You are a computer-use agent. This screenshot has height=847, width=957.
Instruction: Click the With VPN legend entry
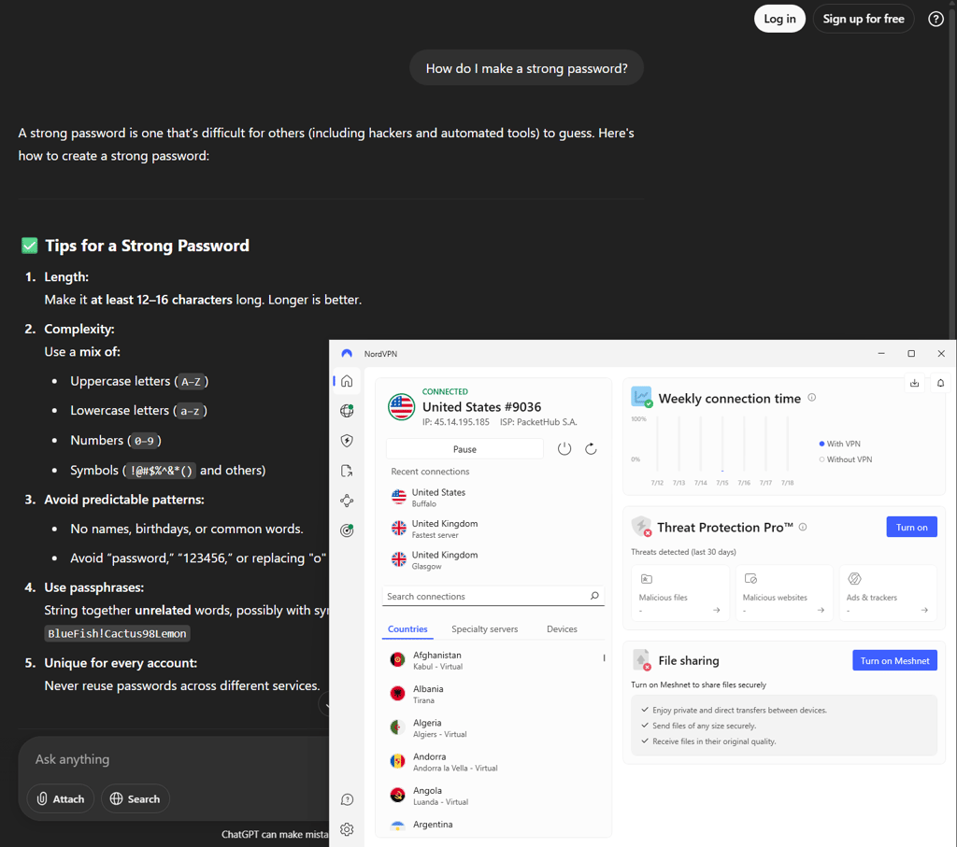coord(840,444)
